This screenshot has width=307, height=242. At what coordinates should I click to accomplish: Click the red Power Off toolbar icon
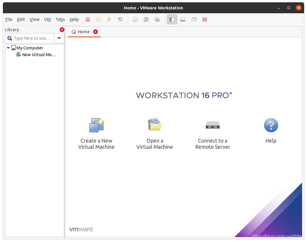click(88, 19)
